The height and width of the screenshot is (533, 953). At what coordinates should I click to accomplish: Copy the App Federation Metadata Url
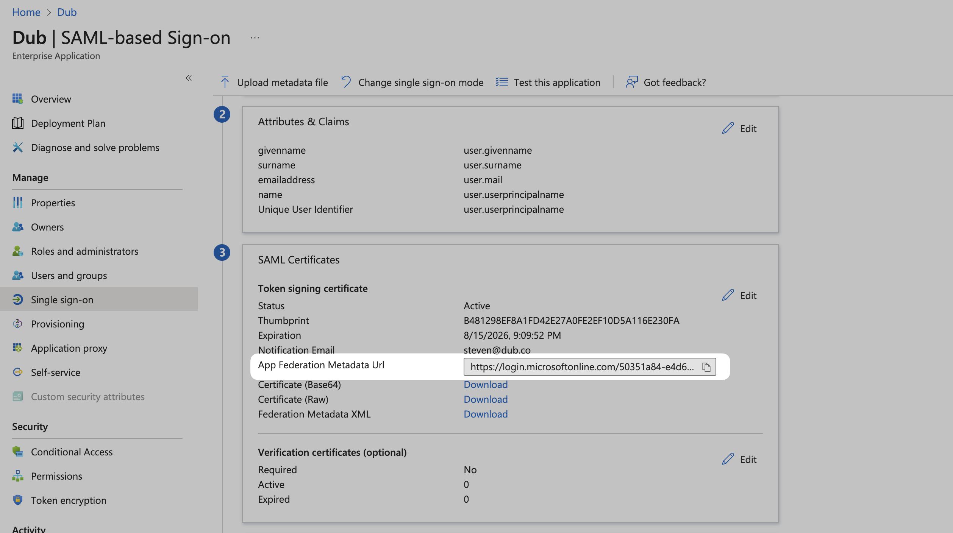tap(707, 366)
